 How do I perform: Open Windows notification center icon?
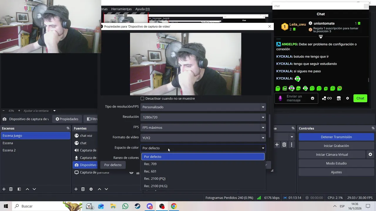point(368,206)
